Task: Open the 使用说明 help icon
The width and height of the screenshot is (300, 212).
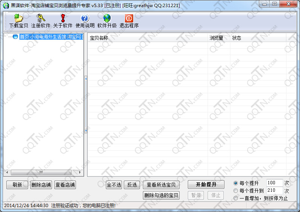Action: (x=85, y=18)
